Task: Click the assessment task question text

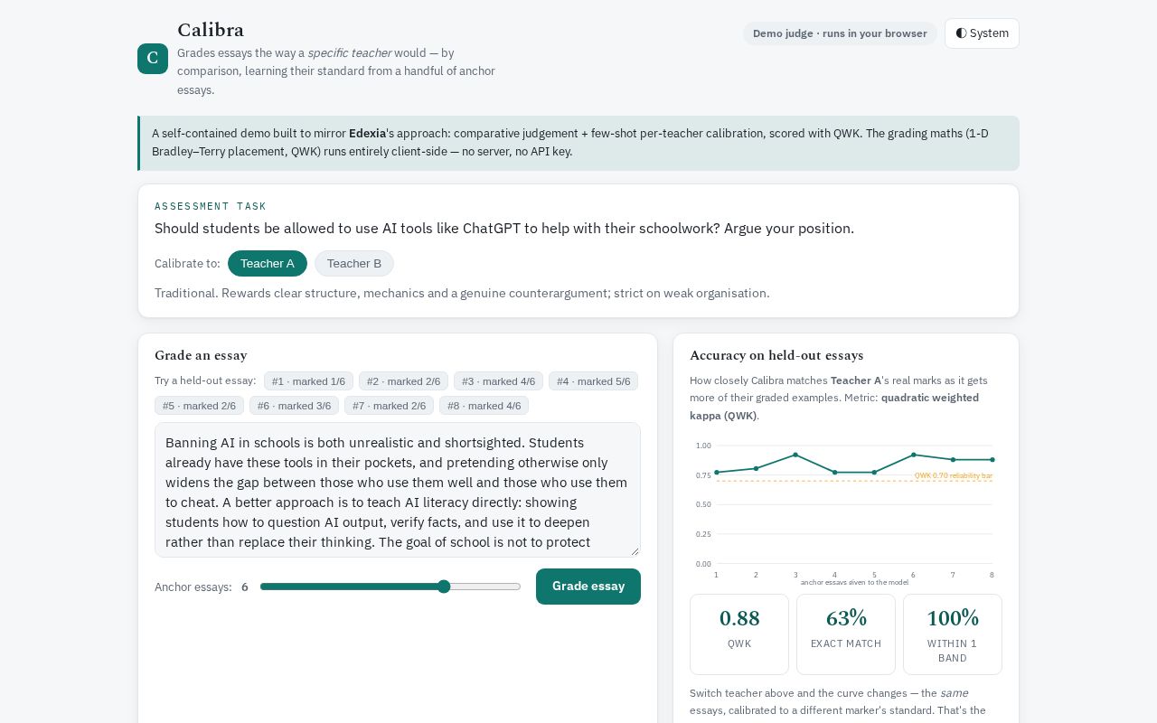Action: tap(504, 229)
